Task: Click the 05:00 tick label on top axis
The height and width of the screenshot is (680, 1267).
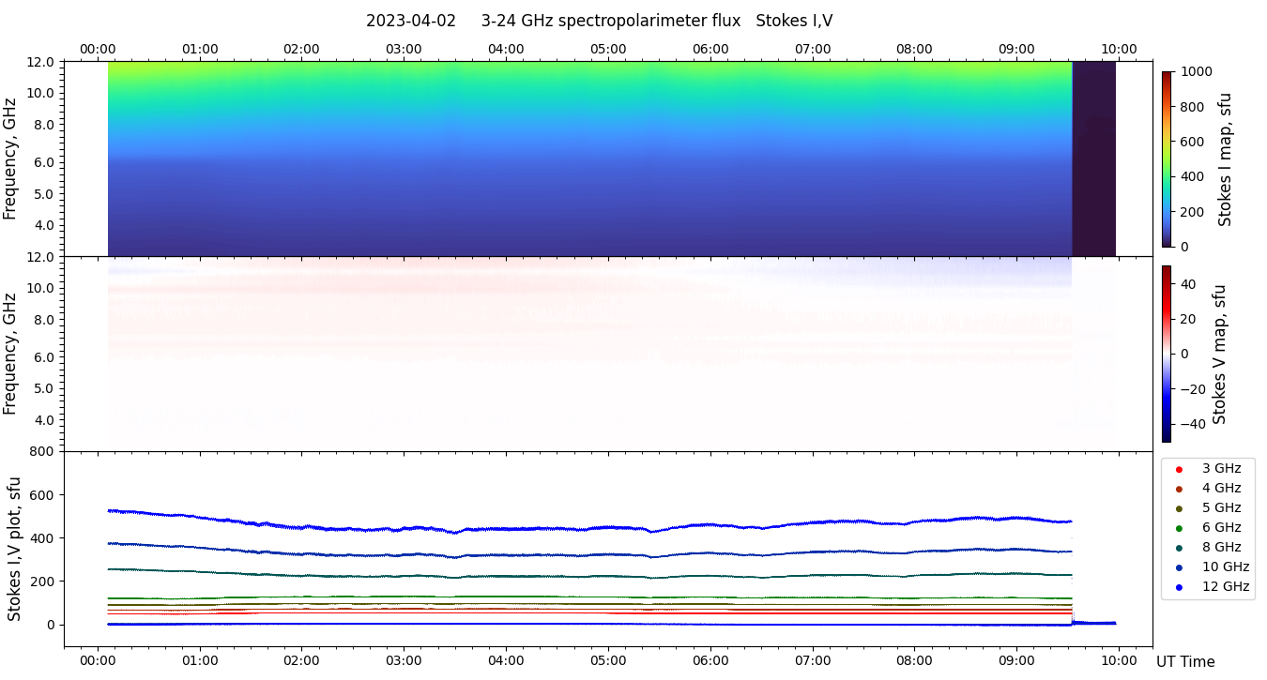Action: 608,49
